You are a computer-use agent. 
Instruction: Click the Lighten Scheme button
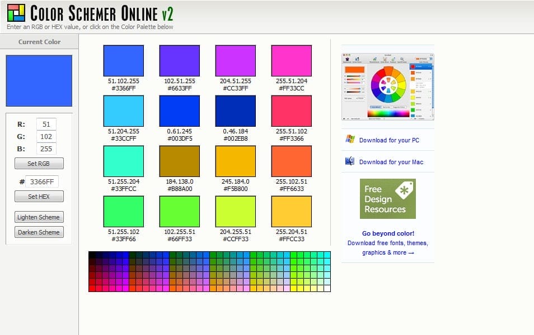coord(39,217)
